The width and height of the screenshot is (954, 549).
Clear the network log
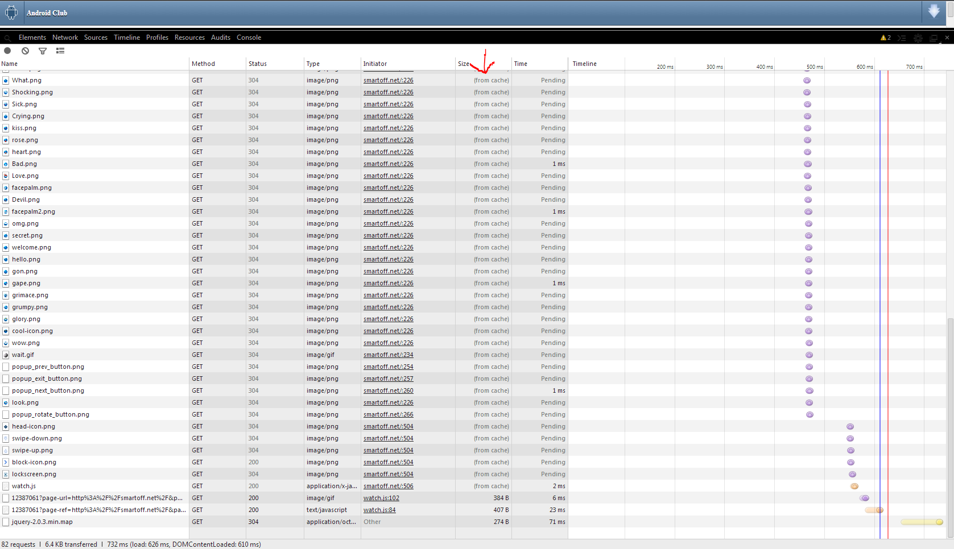pos(25,51)
